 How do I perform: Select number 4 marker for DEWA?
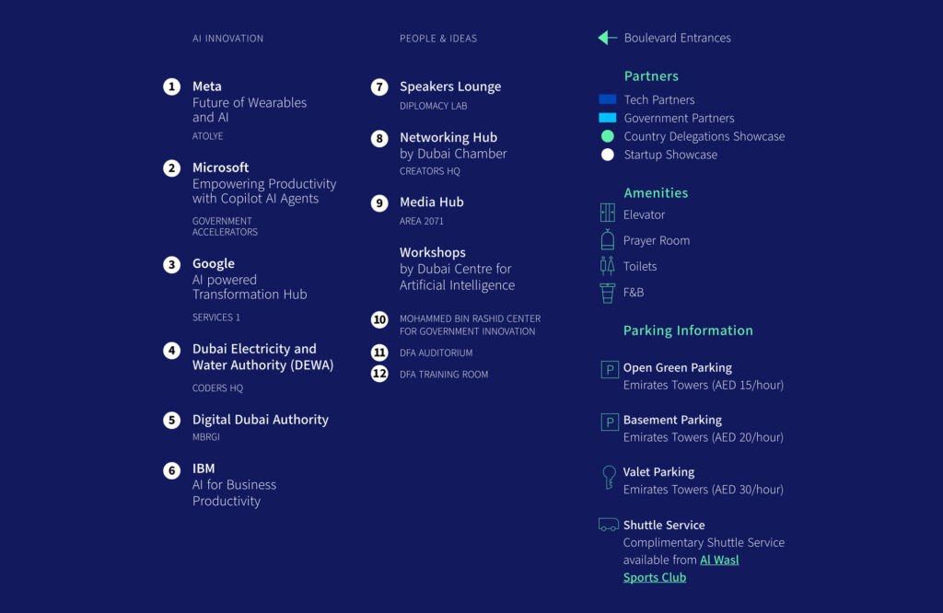click(172, 351)
